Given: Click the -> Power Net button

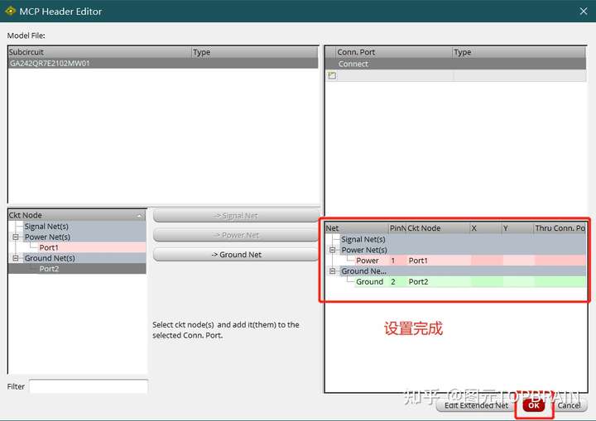Looking at the screenshot, I should point(236,235).
